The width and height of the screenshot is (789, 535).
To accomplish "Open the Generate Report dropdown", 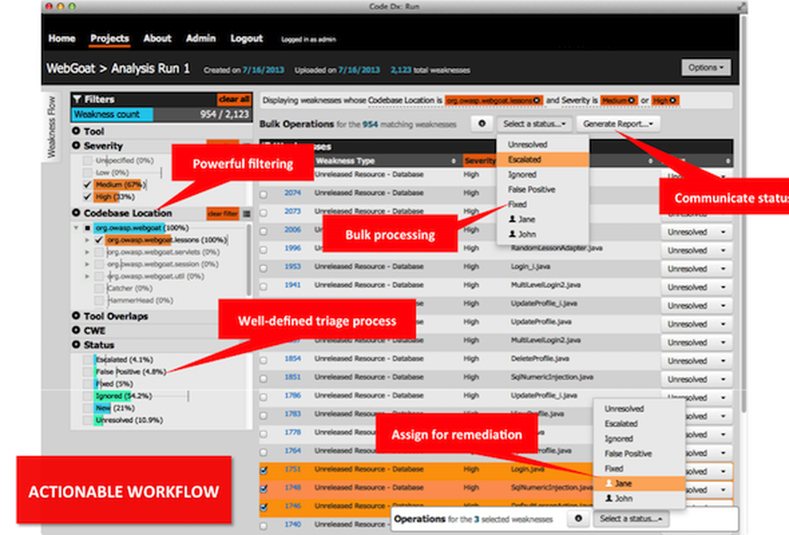I will [x=618, y=124].
